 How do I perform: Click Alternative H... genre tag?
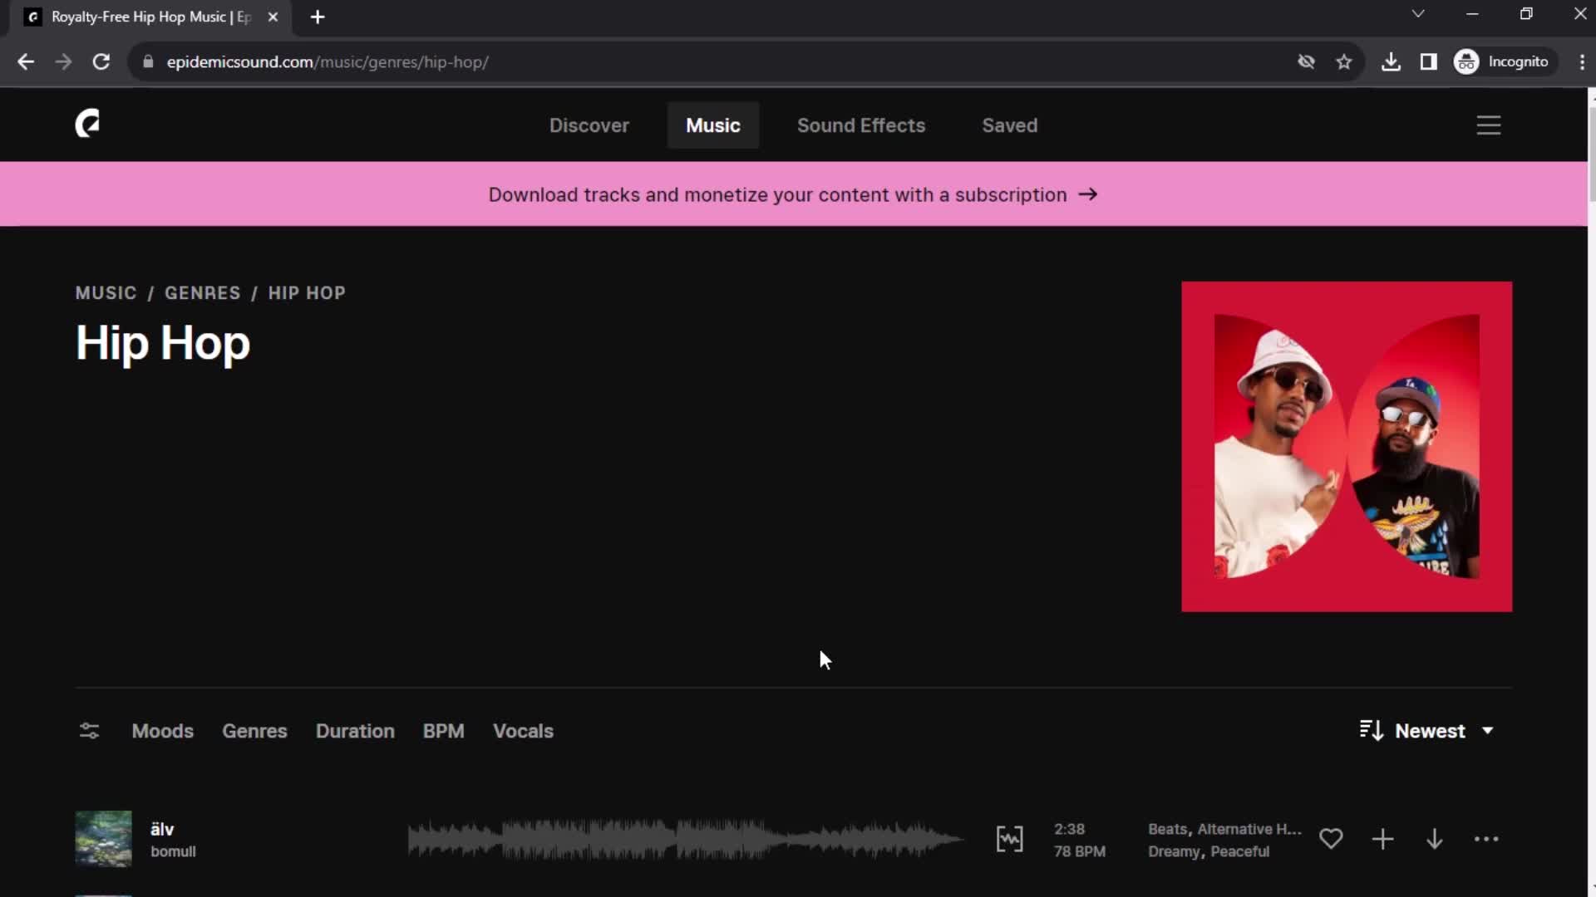[1249, 829]
